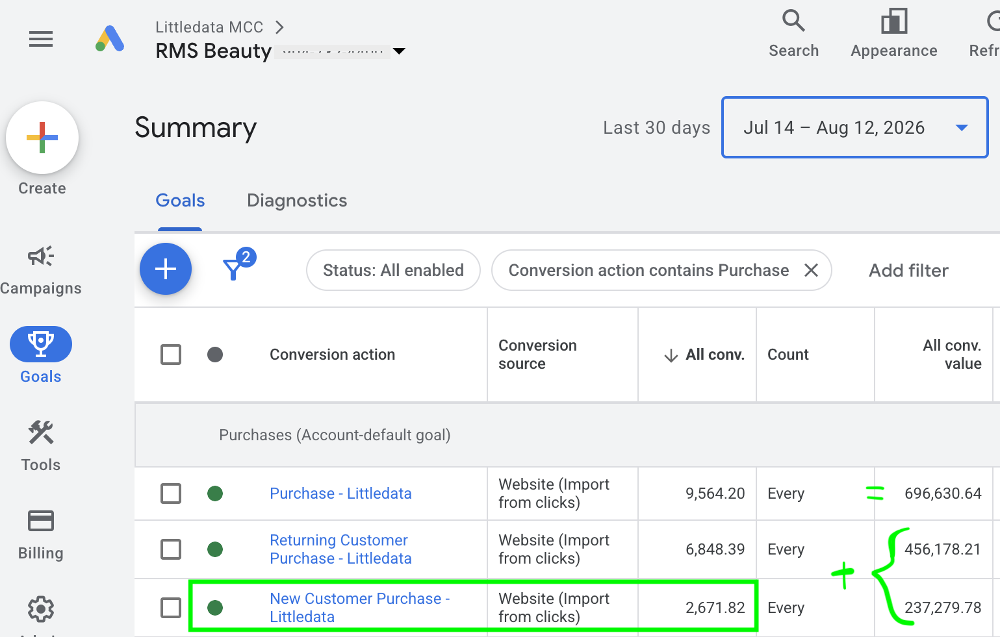This screenshot has height=637, width=1000.
Task: Click status dot for Purchase - Littledata
Action: pyautogui.click(x=215, y=493)
